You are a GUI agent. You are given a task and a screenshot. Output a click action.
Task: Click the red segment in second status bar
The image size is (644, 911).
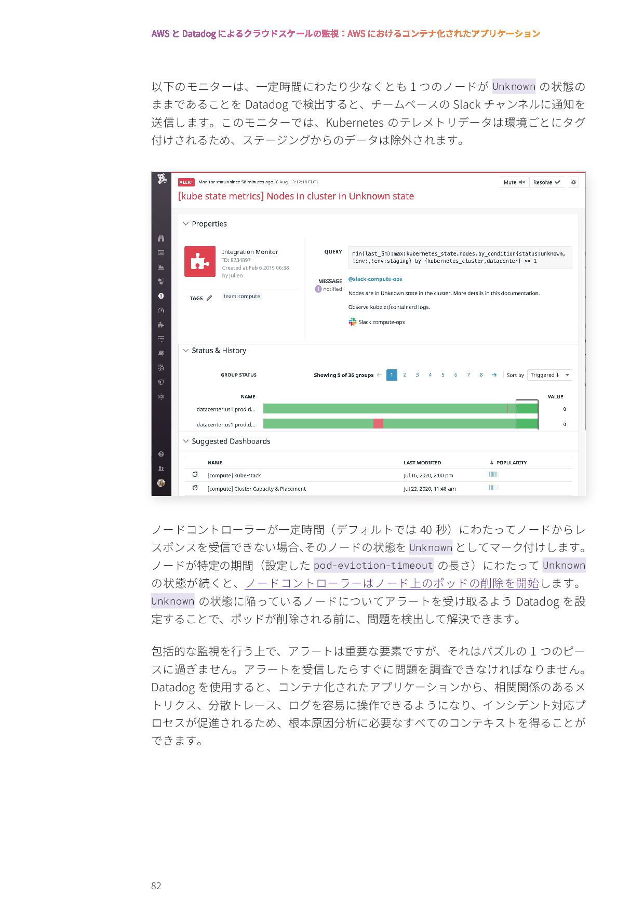pos(378,424)
